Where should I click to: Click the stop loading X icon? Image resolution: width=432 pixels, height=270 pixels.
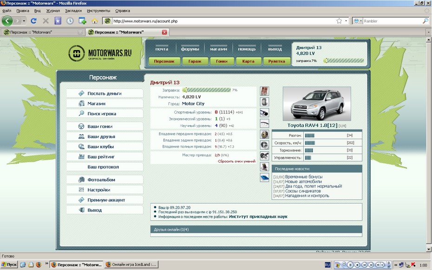46,20
